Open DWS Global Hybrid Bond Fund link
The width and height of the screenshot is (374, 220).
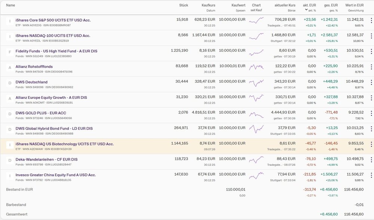coord(54,128)
